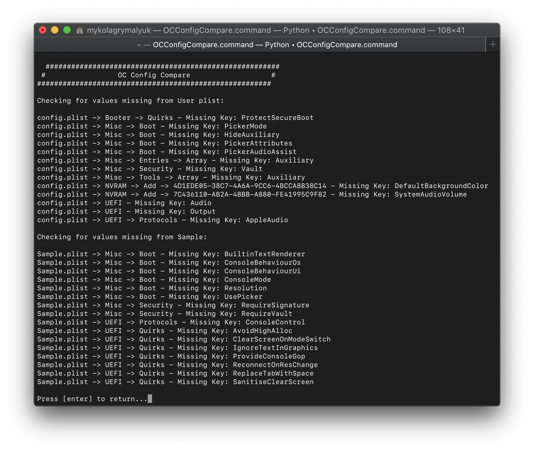Select the OCConfigCompare.command Python tab
Screen dimensions: 534x451
click(x=267, y=45)
